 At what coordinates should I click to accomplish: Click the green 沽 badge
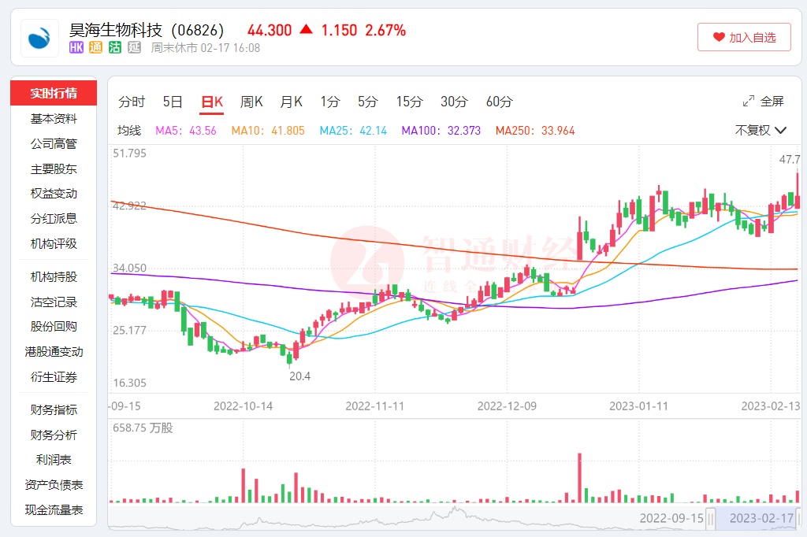(x=115, y=48)
